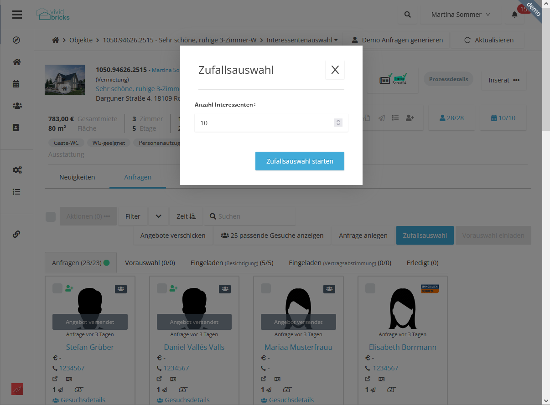The width and height of the screenshot is (550, 405).
Task: Open the calendar icon in sidebar
Action: coord(17,84)
